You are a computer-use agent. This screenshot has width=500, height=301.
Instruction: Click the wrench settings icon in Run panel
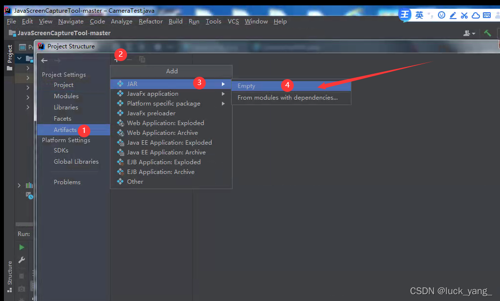pyautogui.click(x=22, y=260)
